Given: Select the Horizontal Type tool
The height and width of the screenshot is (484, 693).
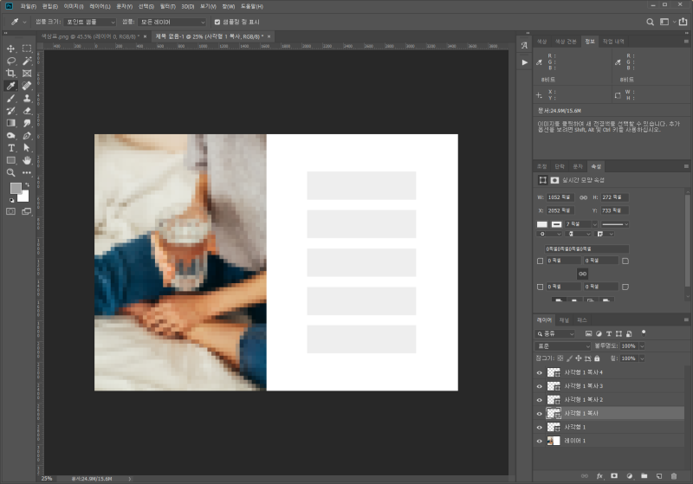Looking at the screenshot, I should pyautogui.click(x=11, y=148).
